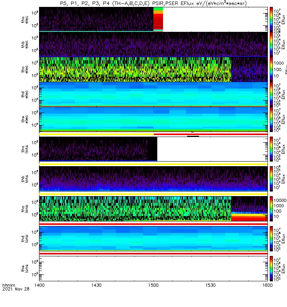
Task: Click the dark data area of tha ions panel
Action: [98, 149]
